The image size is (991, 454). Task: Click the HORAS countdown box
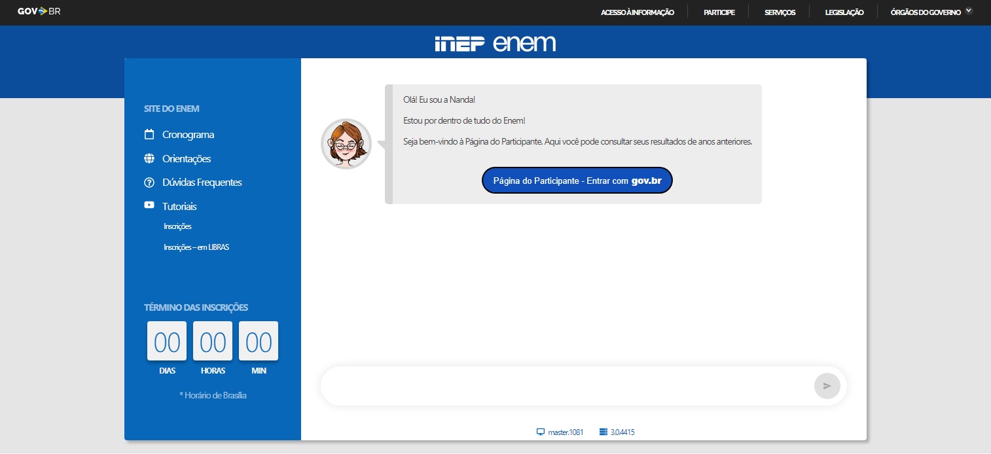point(213,341)
